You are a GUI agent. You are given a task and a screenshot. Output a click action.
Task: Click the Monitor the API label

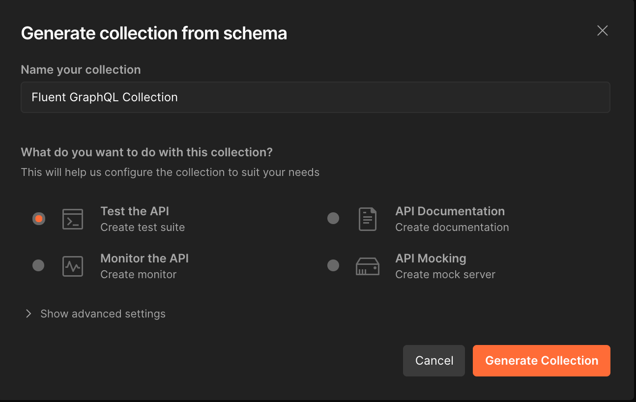pos(145,258)
